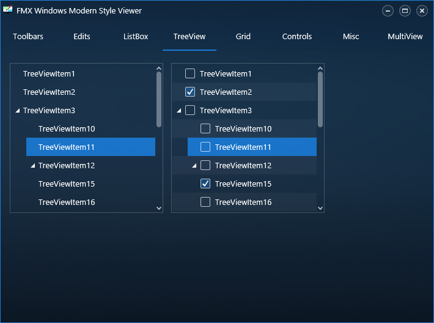Click checkbox tree scroll-up arrow
The width and height of the screenshot is (434, 323).
click(320, 68)
